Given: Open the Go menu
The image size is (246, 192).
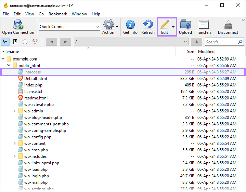Looking at the screenshot, I should click(41, 14).
